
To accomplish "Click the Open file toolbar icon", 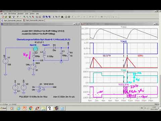I will tap(6, 17).
